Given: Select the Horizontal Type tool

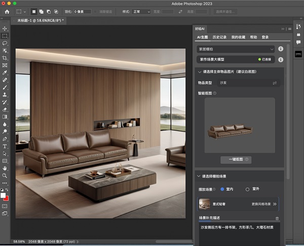Looking at the screenshot, I should (5, 146).
